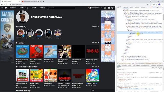Open new browser tab with plus
The image size is (164, 92).
pos(43,2)
